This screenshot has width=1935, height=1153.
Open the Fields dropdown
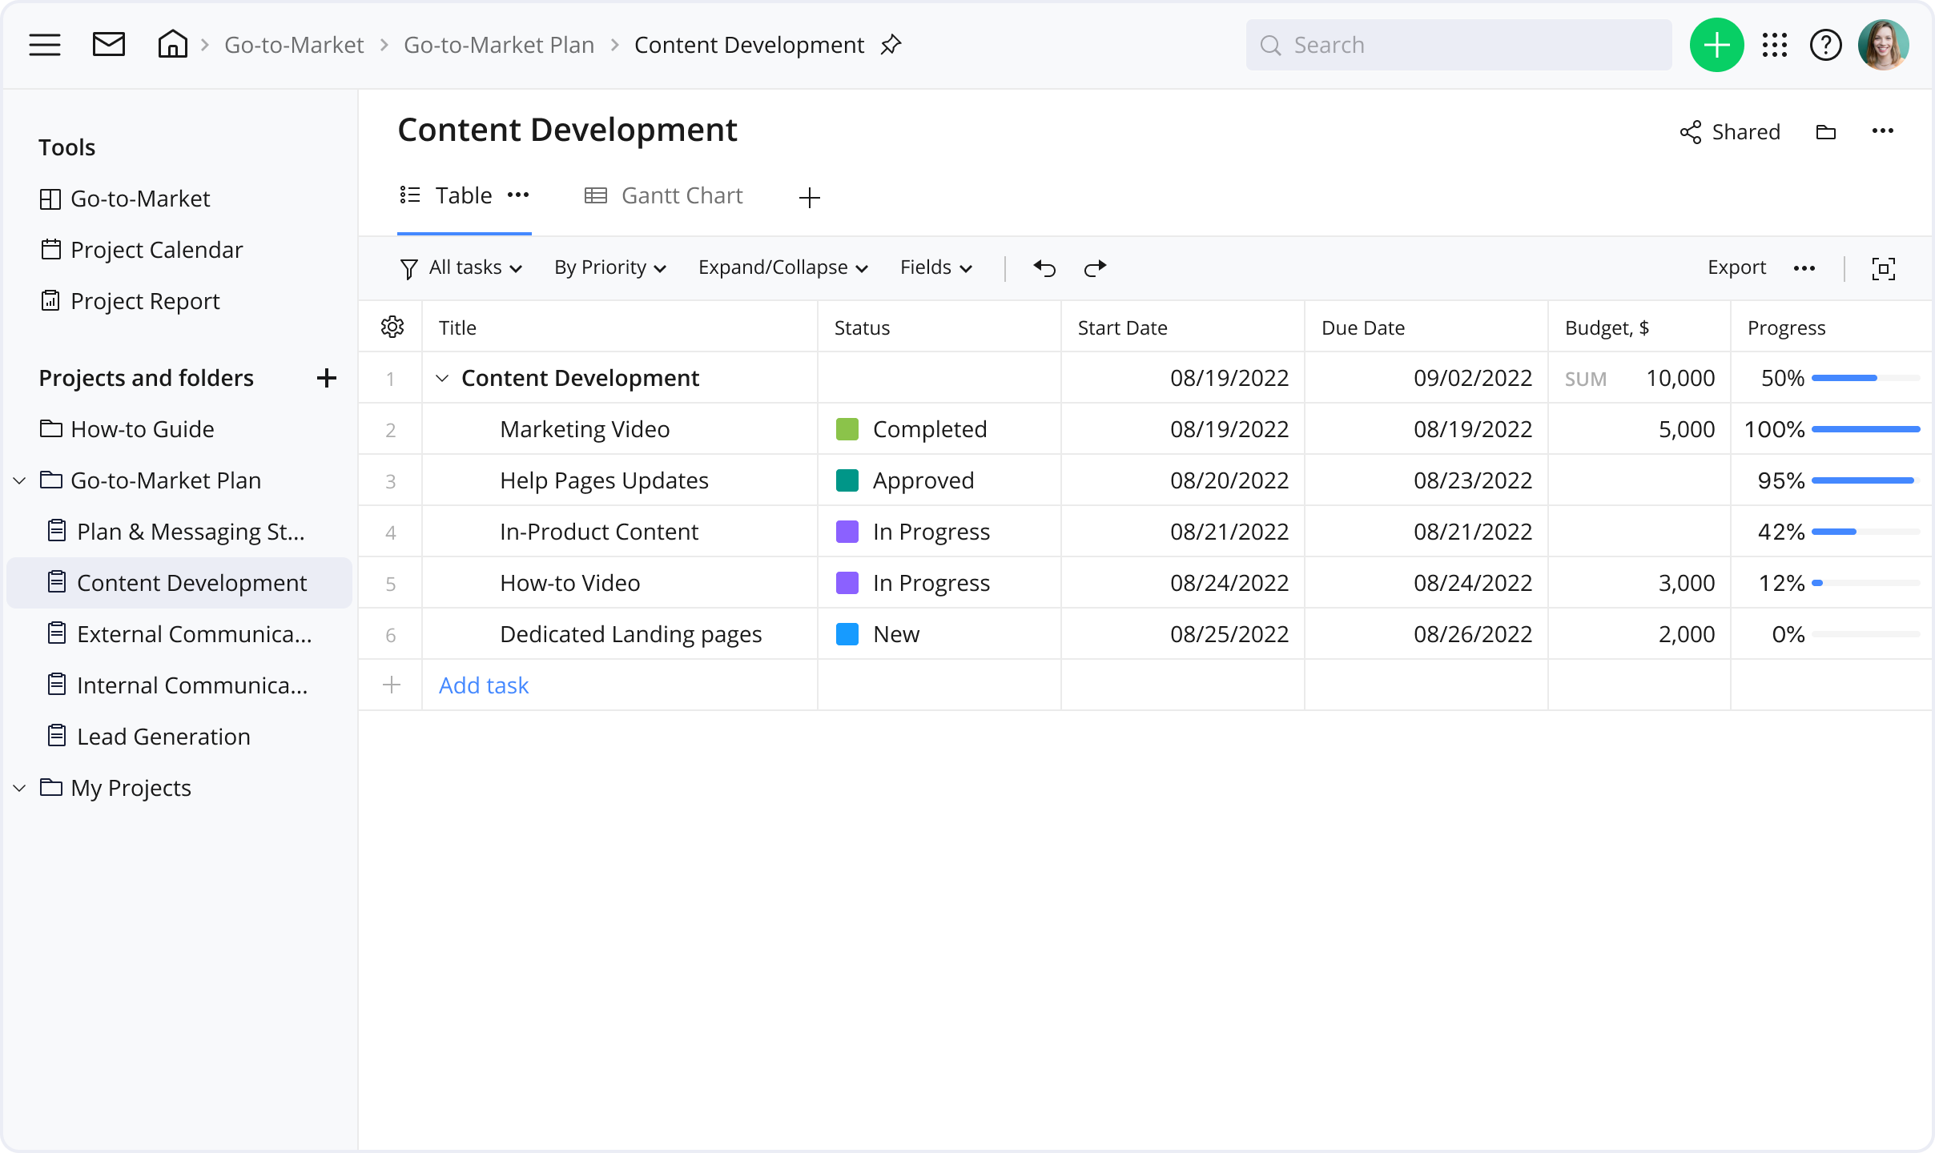point(935,267)
